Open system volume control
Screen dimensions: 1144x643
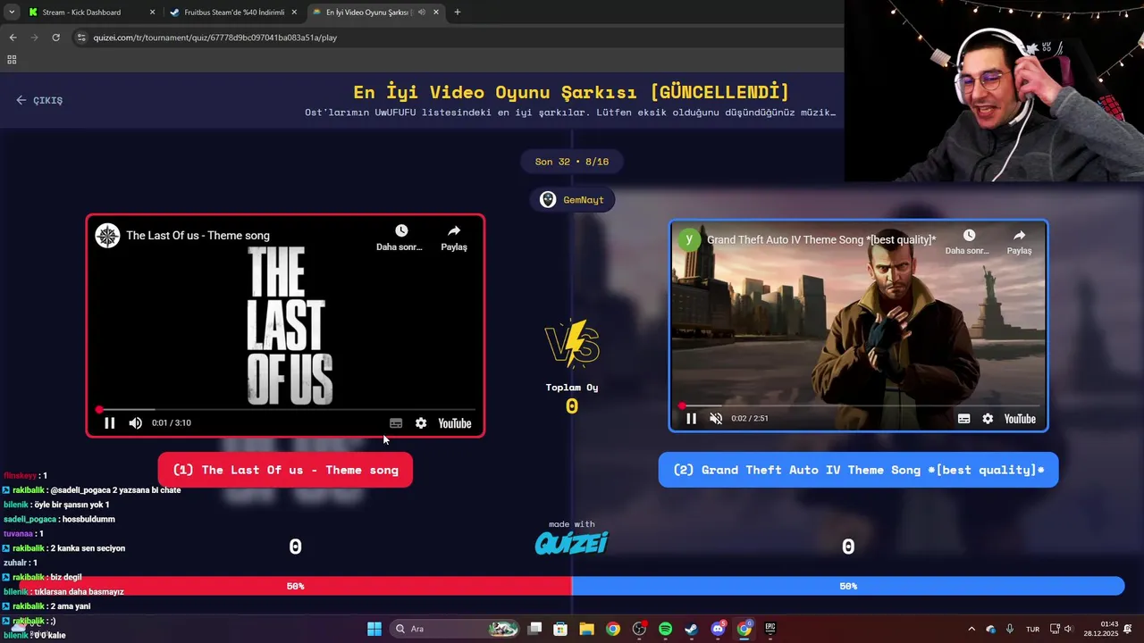[1068, 629]
